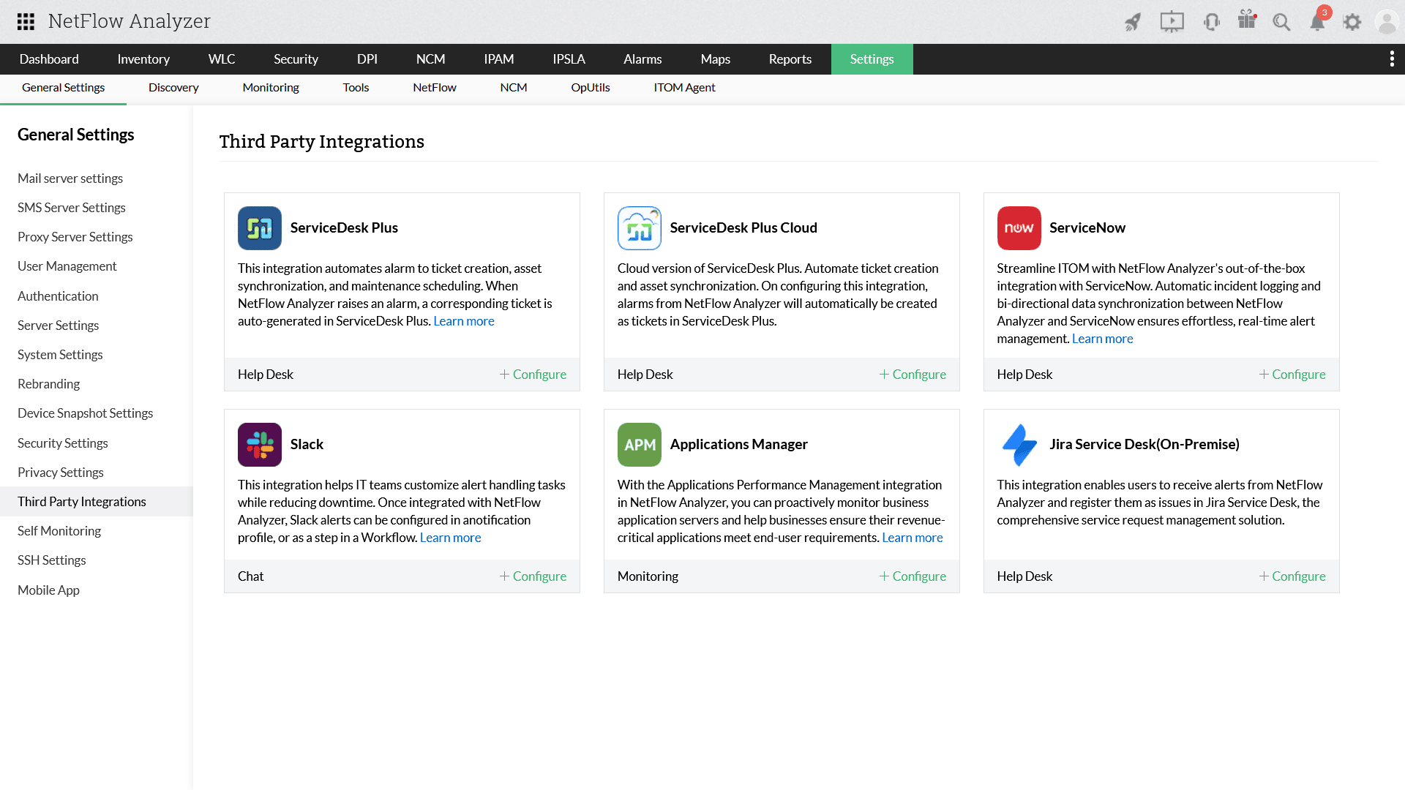Viewport: 1405px width, 790px height.
Task: Select Mail server settings in sidebar
Action: point(70,178)
